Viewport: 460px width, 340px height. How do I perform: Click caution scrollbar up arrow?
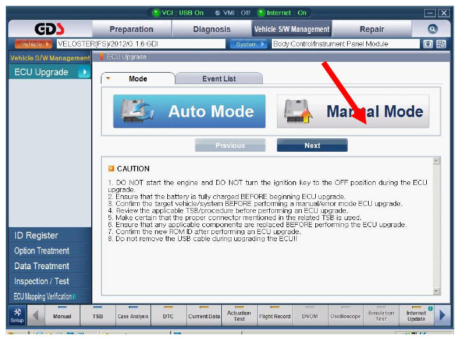[436, 161]
